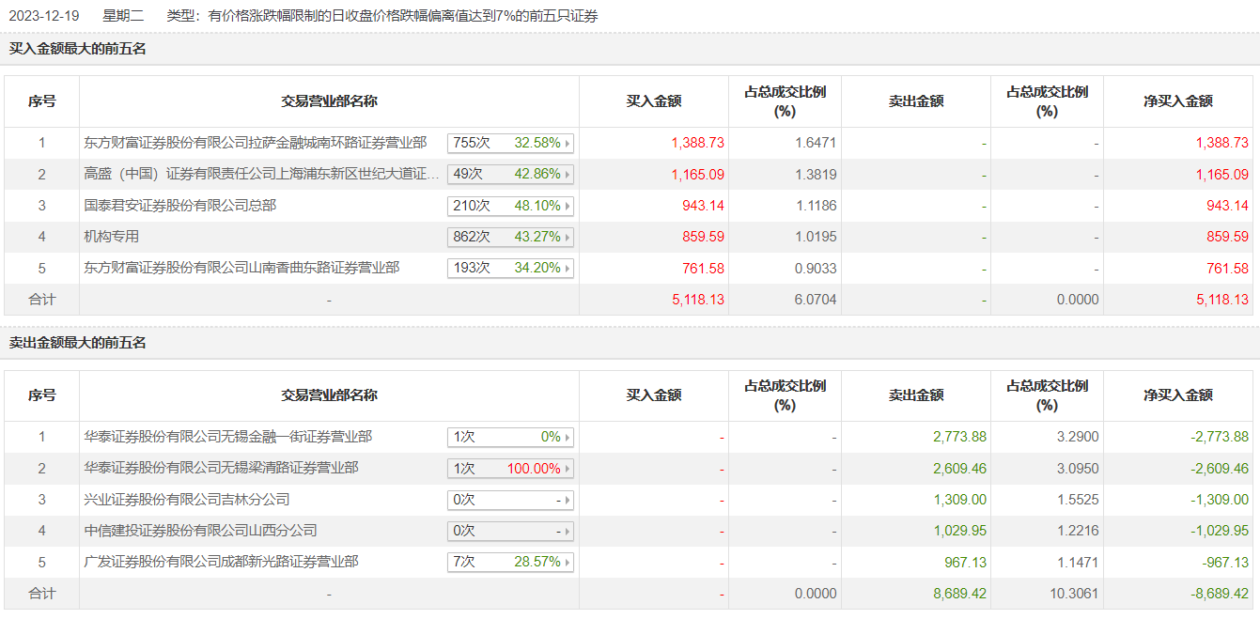Click net amount -967.13
The height and width of the screenshot is (619, 1260).
pos(1225,562)
